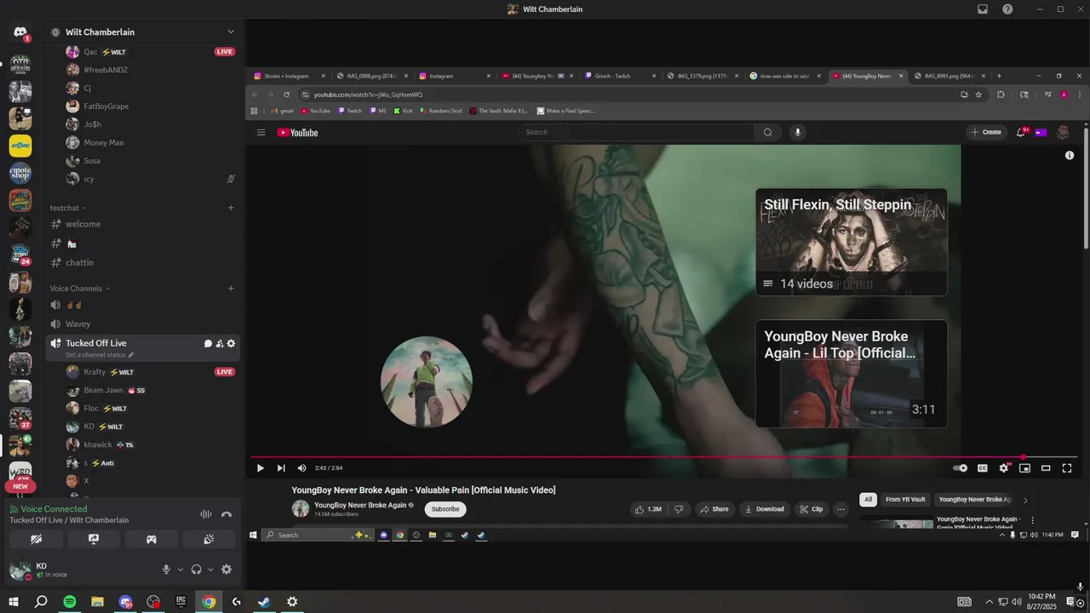Open YouTube guide hamburger menu
The height and width of the screenshot is (613, 1090).
coord(261,133)
